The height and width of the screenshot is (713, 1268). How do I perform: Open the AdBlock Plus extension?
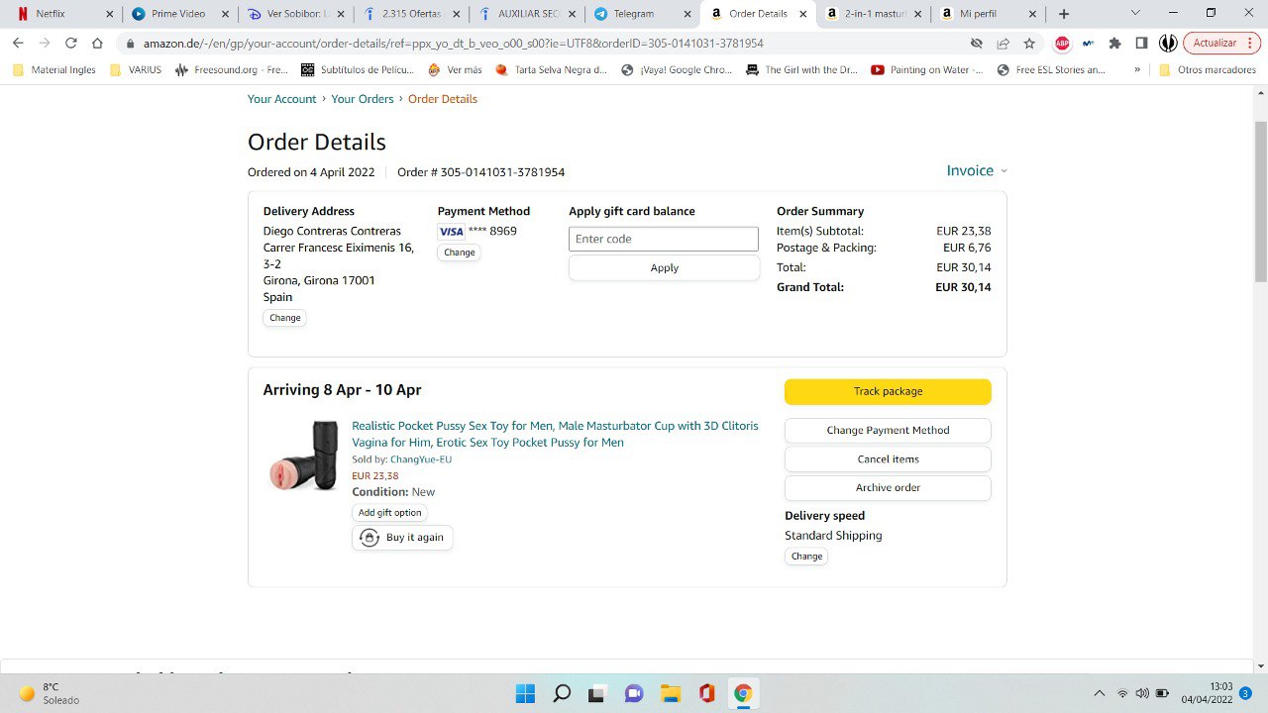tap(1062, 44)
